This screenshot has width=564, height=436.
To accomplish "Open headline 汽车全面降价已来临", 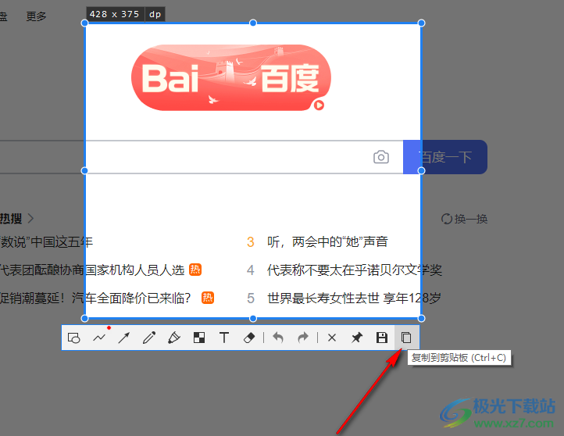I will (x=95, y=298).
